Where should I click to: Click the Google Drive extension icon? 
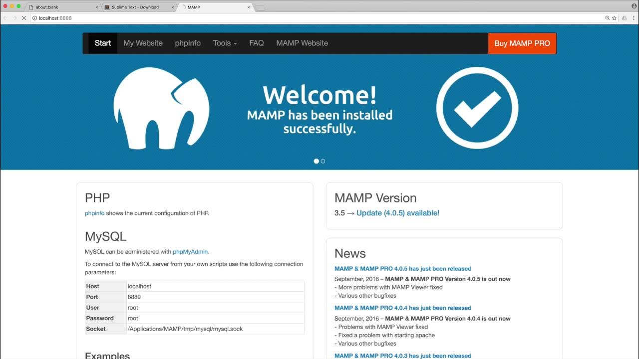coord(625,18)
